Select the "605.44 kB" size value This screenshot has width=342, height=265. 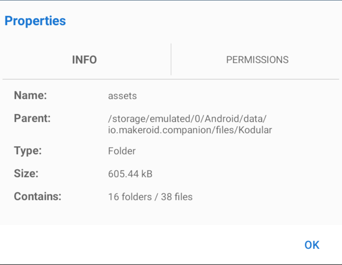(130, 174)
